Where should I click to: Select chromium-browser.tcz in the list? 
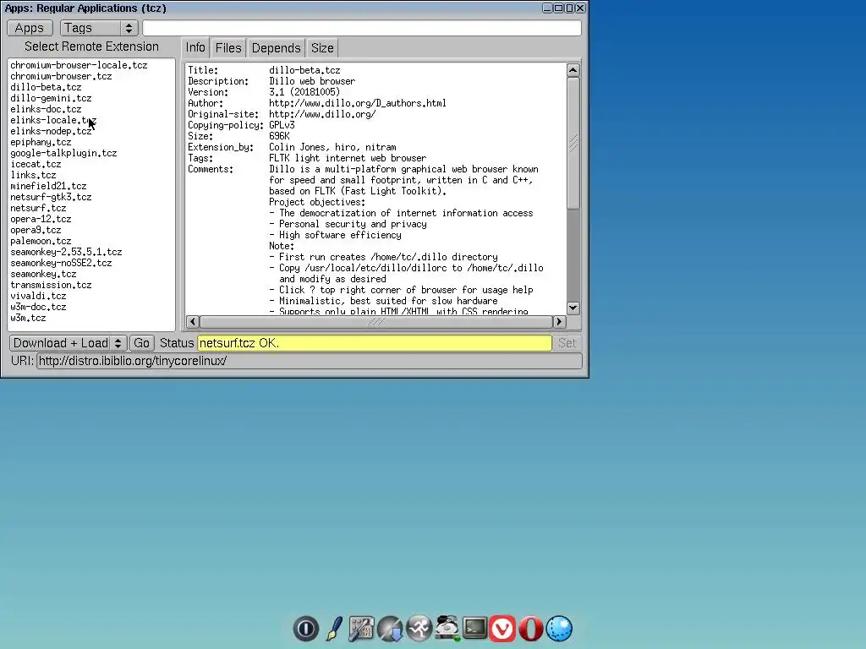(91, 76)
